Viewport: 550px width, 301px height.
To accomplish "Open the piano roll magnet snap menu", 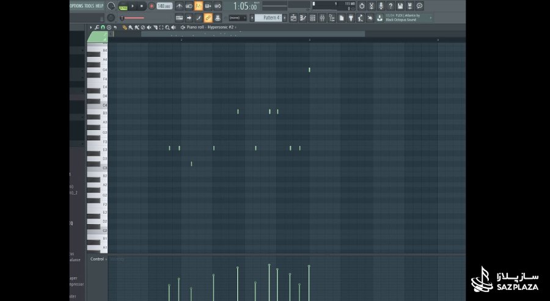I will coord(103,27).
